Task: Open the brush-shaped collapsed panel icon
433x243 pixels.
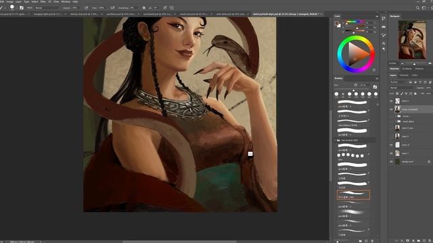Action: click(384, 35)
